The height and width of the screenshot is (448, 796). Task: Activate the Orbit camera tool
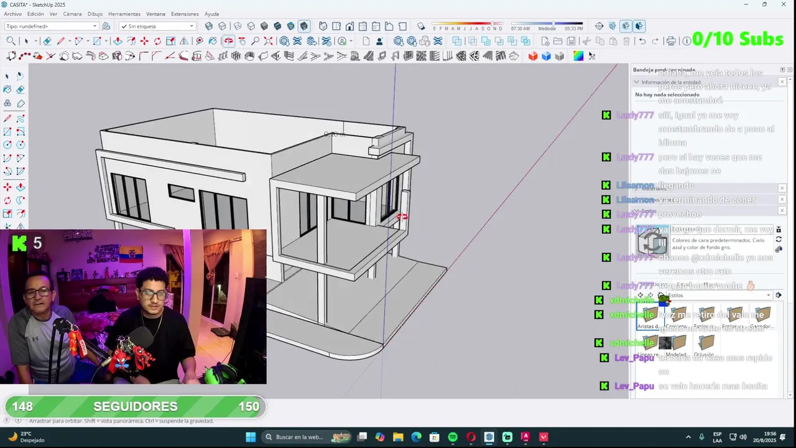pyautogui.click(x=228, y=41)
